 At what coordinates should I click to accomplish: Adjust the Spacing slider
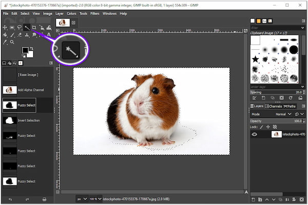tap(276, 92)
